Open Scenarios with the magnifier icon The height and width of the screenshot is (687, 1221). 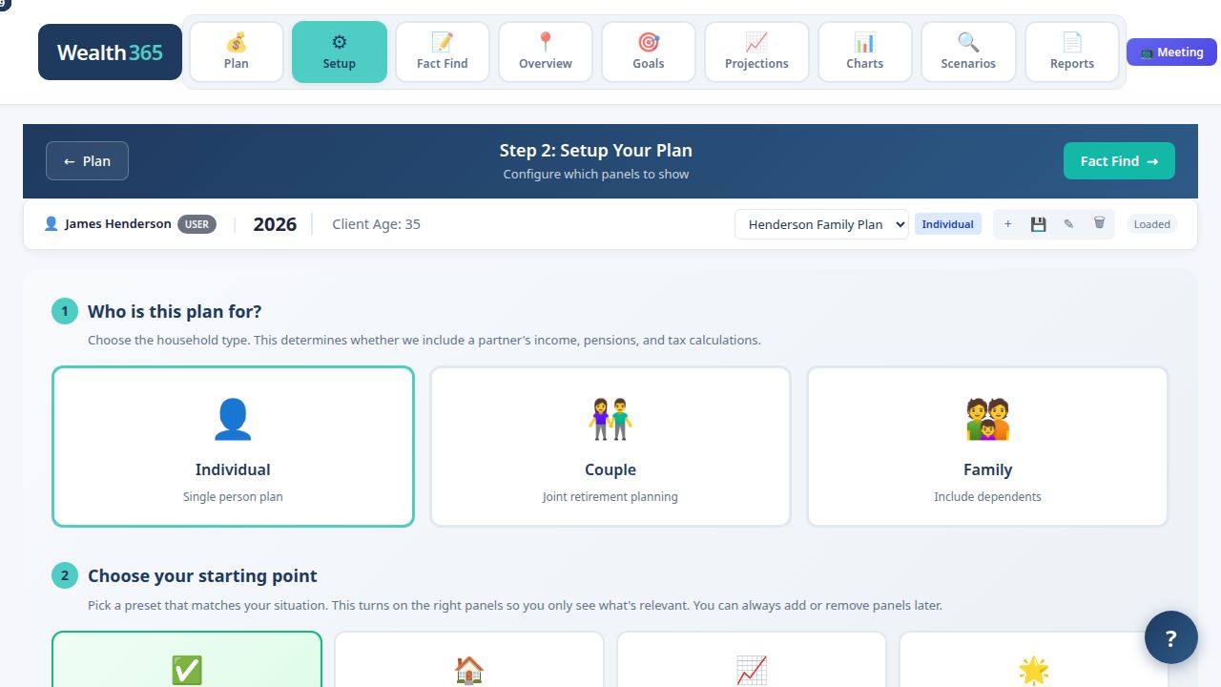pos(967,52)
